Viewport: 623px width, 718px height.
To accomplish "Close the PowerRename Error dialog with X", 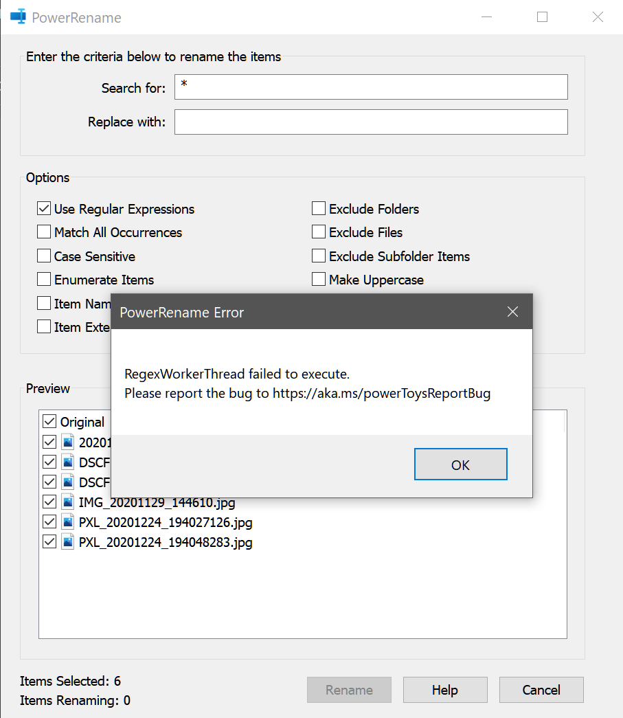I will coord(512,312).
